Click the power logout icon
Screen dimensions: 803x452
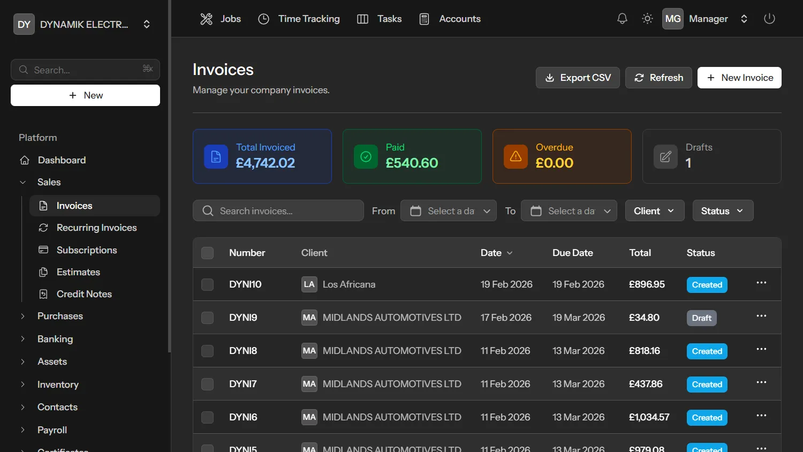769,19
